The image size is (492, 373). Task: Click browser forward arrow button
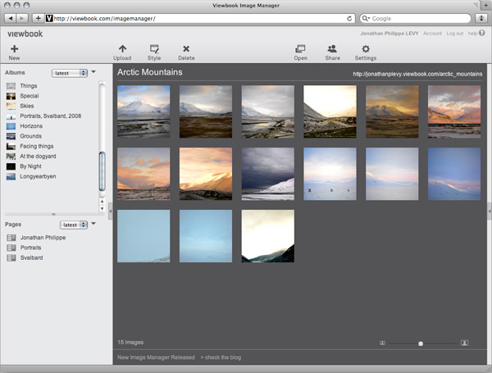pos(22,18)
